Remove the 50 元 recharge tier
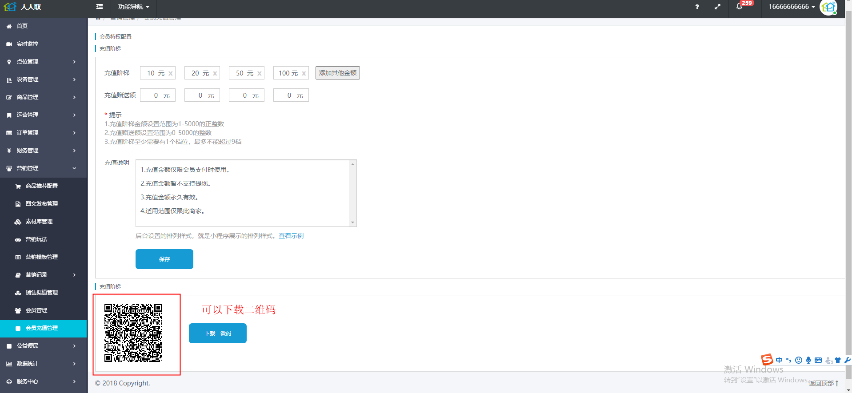The width and height of the screenshot is (852, 393). point(259,73)
